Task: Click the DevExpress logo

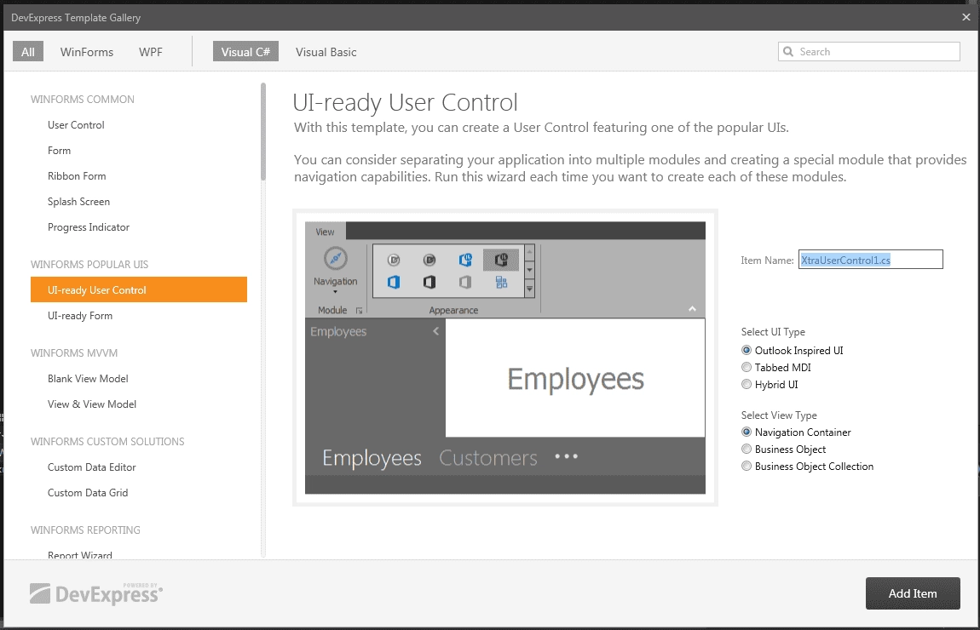Action: point(96,593)
